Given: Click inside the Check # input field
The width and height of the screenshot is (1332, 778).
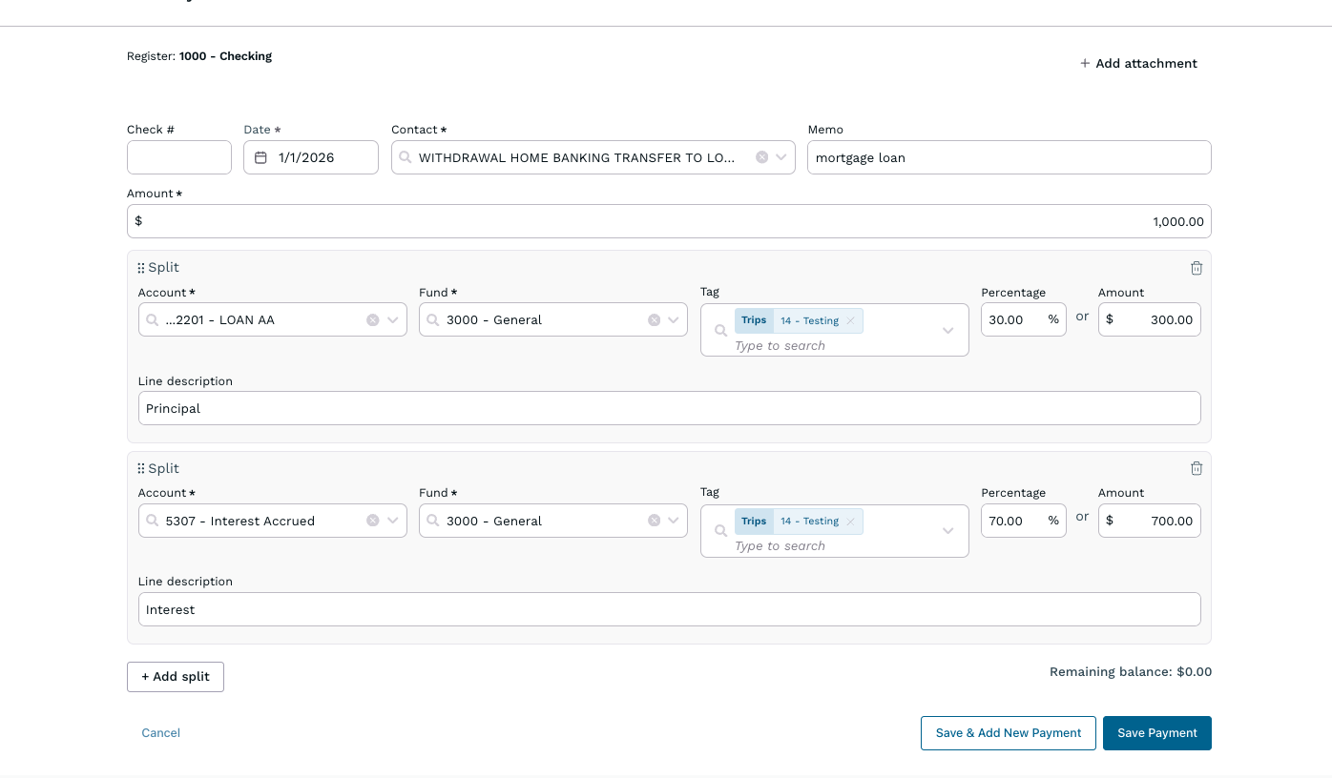Looking at the screenshot, I should point(178,156).
